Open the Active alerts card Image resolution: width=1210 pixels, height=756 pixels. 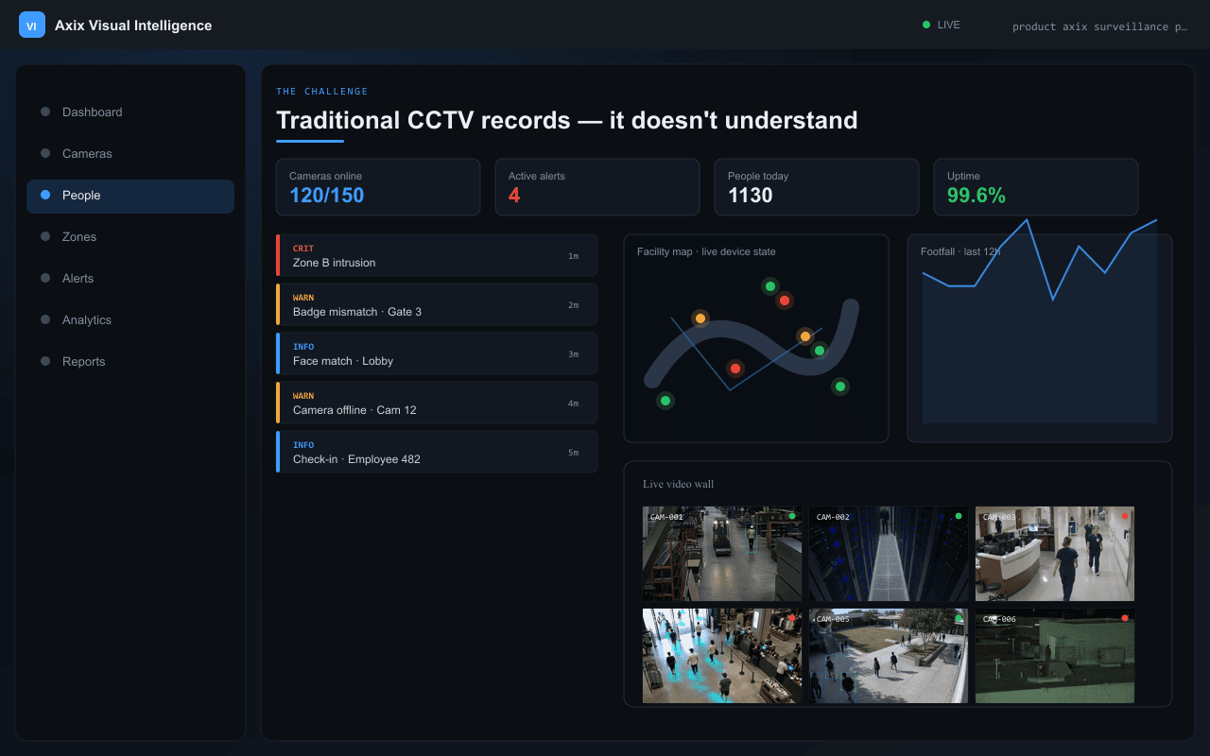[x=597, y=187]
